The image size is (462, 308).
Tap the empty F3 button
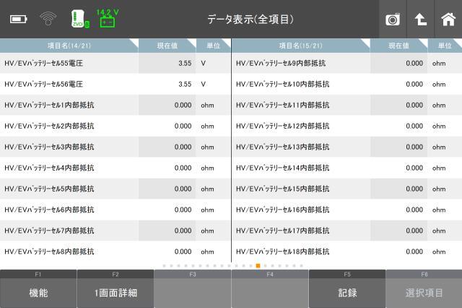coord(193,288)
